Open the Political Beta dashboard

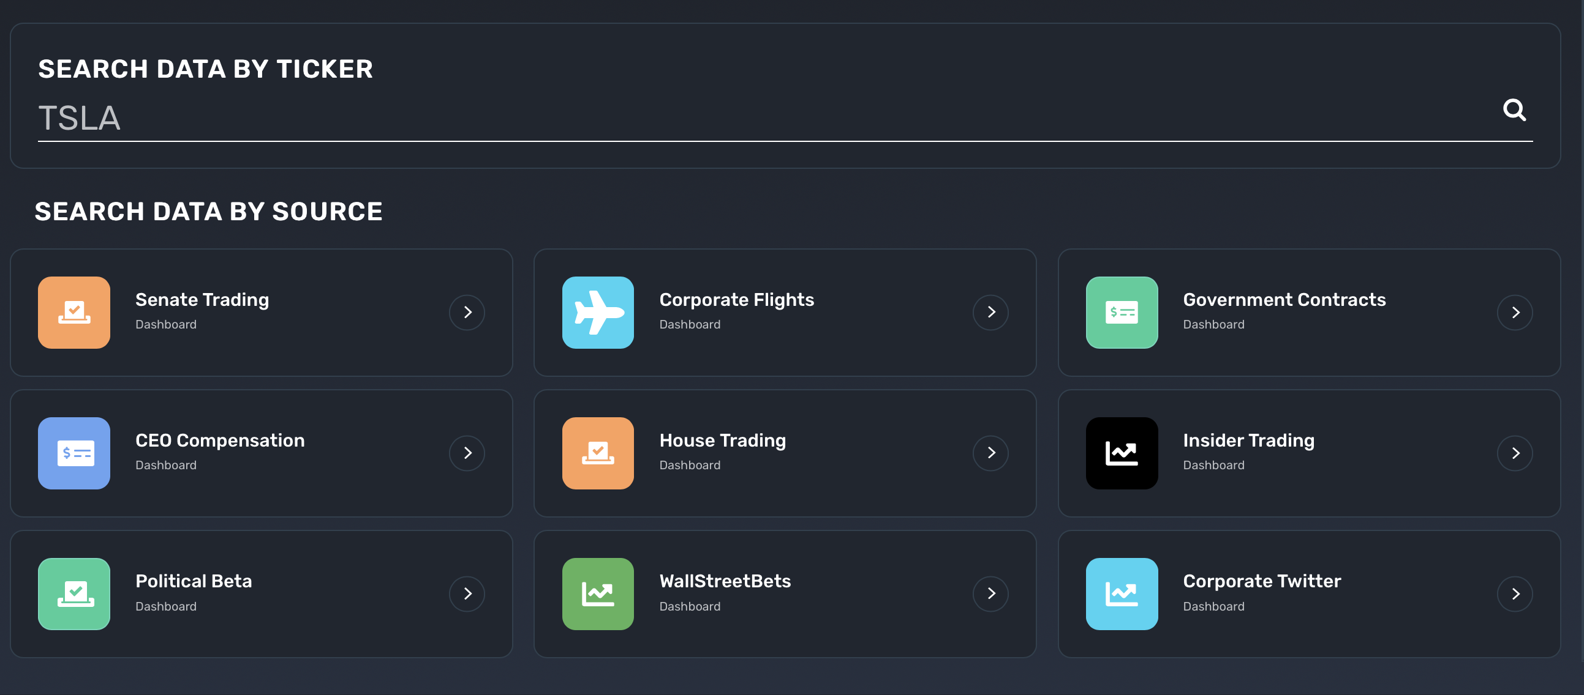468,594
